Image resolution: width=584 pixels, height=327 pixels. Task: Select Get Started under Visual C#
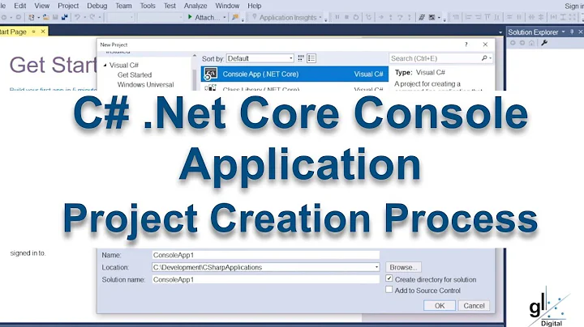(x=135, y=74)
